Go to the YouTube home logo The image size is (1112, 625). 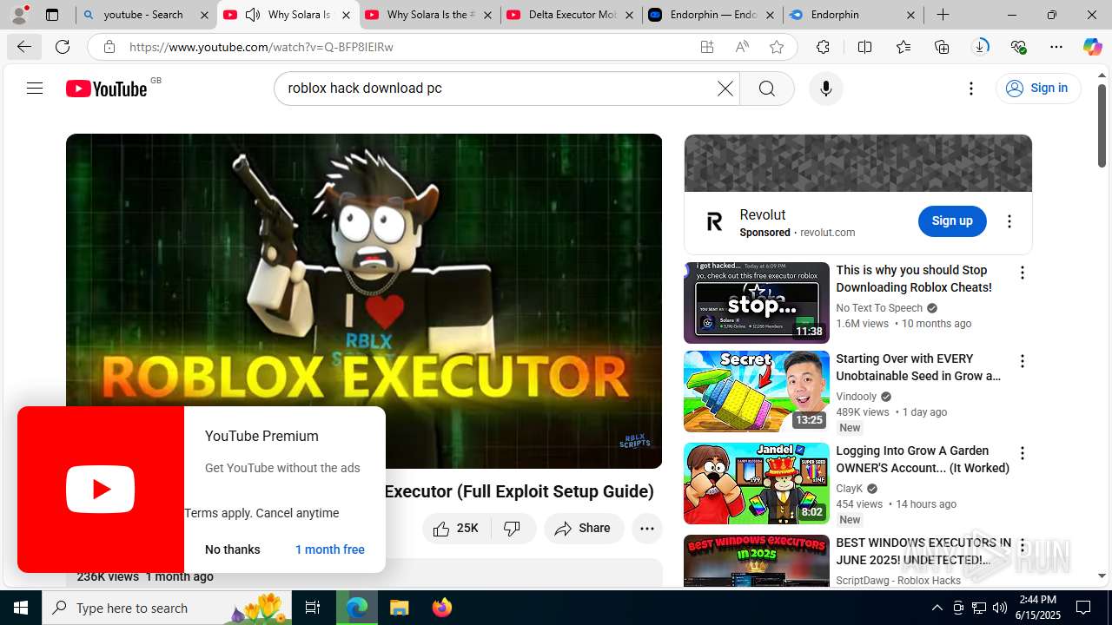click(106, 89)
